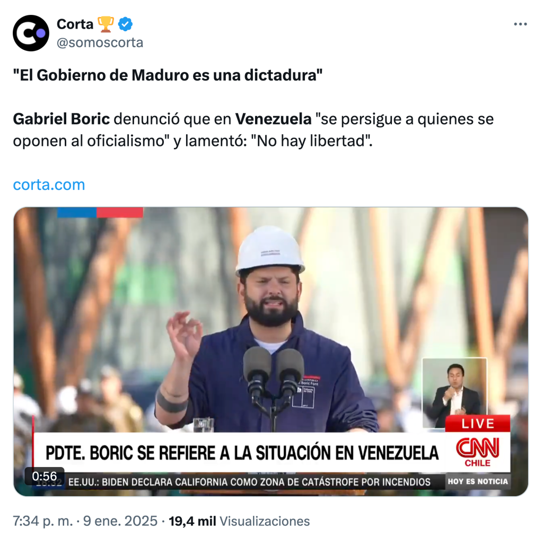543x536 pixels.
Task: Click the 9 ene. 2025 date
Action: pyautogui.click(x=120, y=521)
